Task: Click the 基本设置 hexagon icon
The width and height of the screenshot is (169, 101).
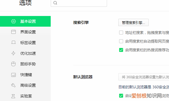Action: click(x=14, y=21)
